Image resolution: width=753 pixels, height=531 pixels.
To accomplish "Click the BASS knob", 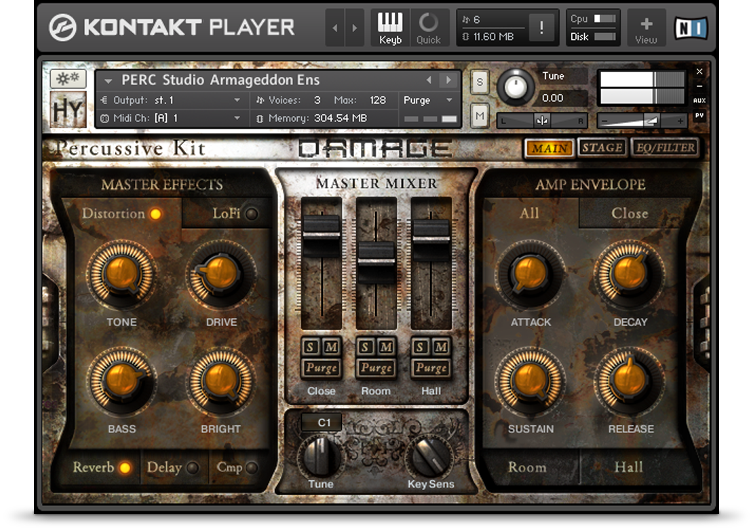I will [121, 381].
